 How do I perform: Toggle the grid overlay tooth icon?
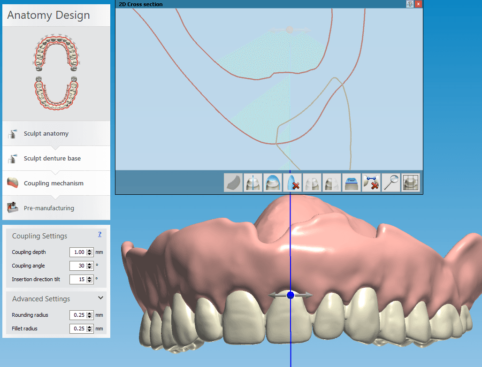point(411,183)
